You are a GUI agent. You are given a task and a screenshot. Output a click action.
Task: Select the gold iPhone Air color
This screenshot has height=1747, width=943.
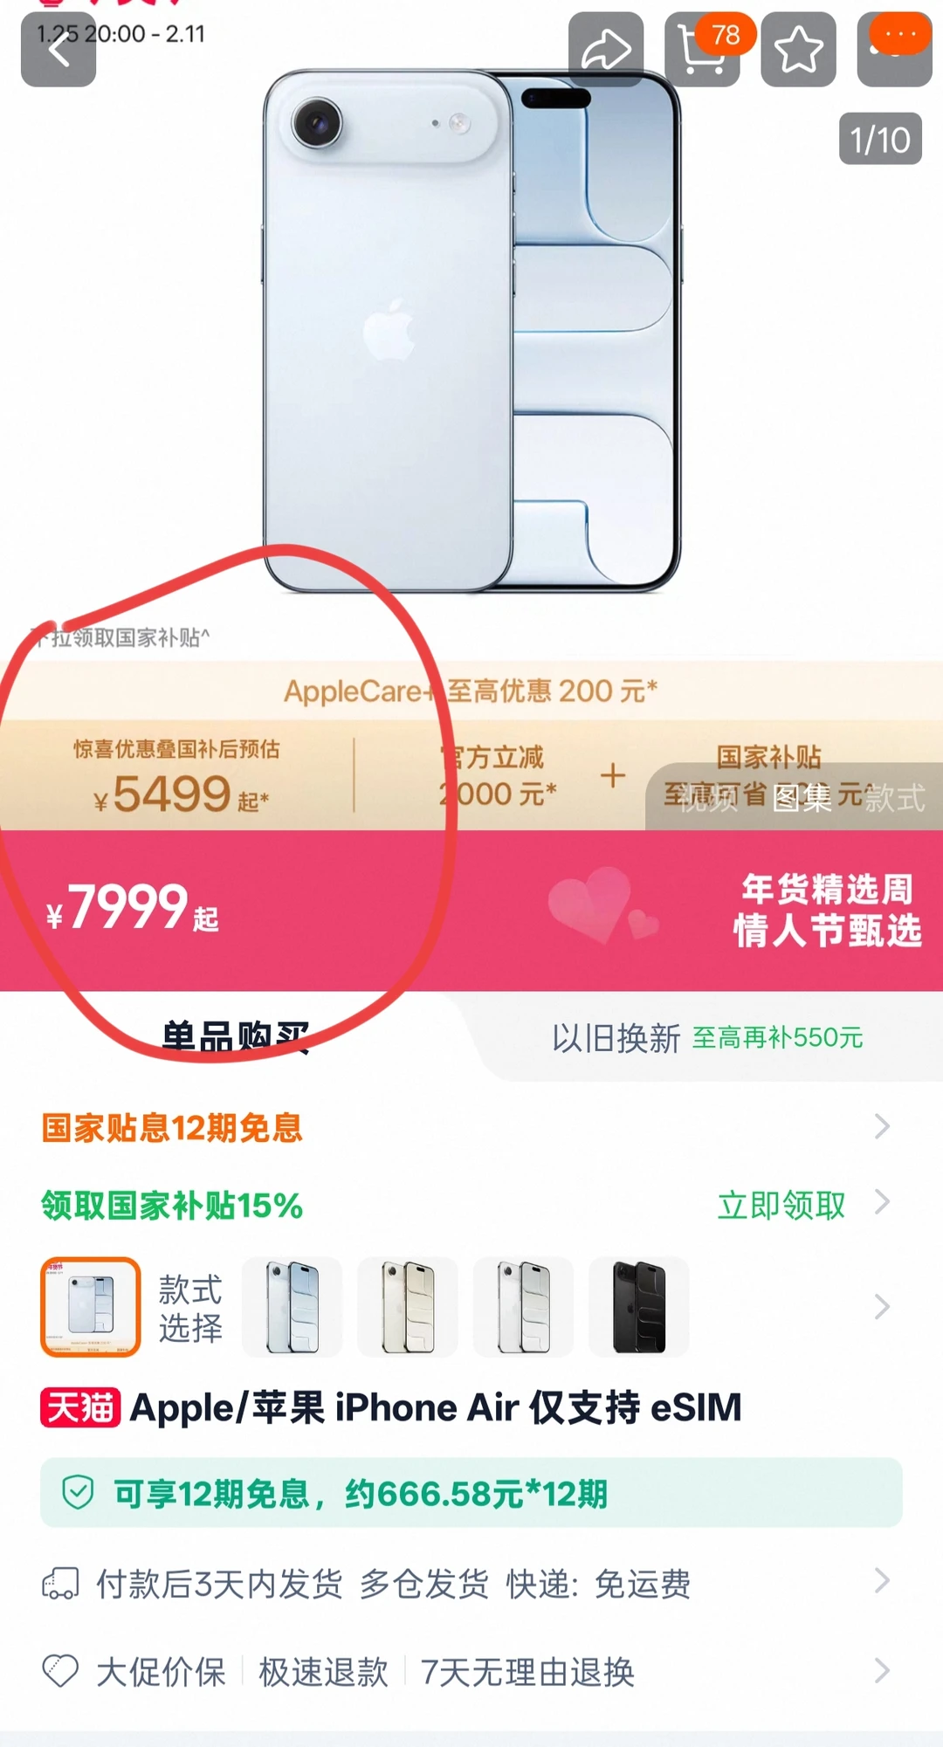coord(408,1307)
